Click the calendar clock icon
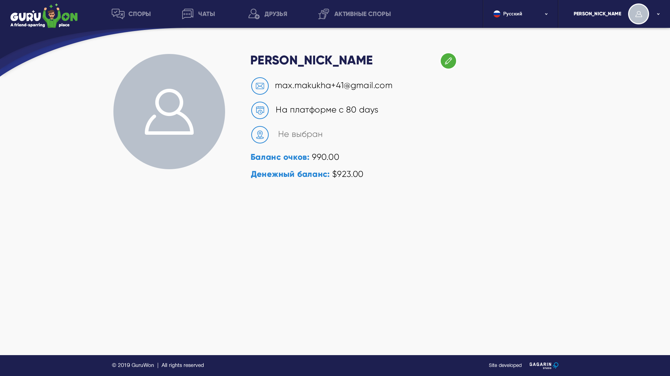Viewport: 670px width, 376px height. pos(260,110)
